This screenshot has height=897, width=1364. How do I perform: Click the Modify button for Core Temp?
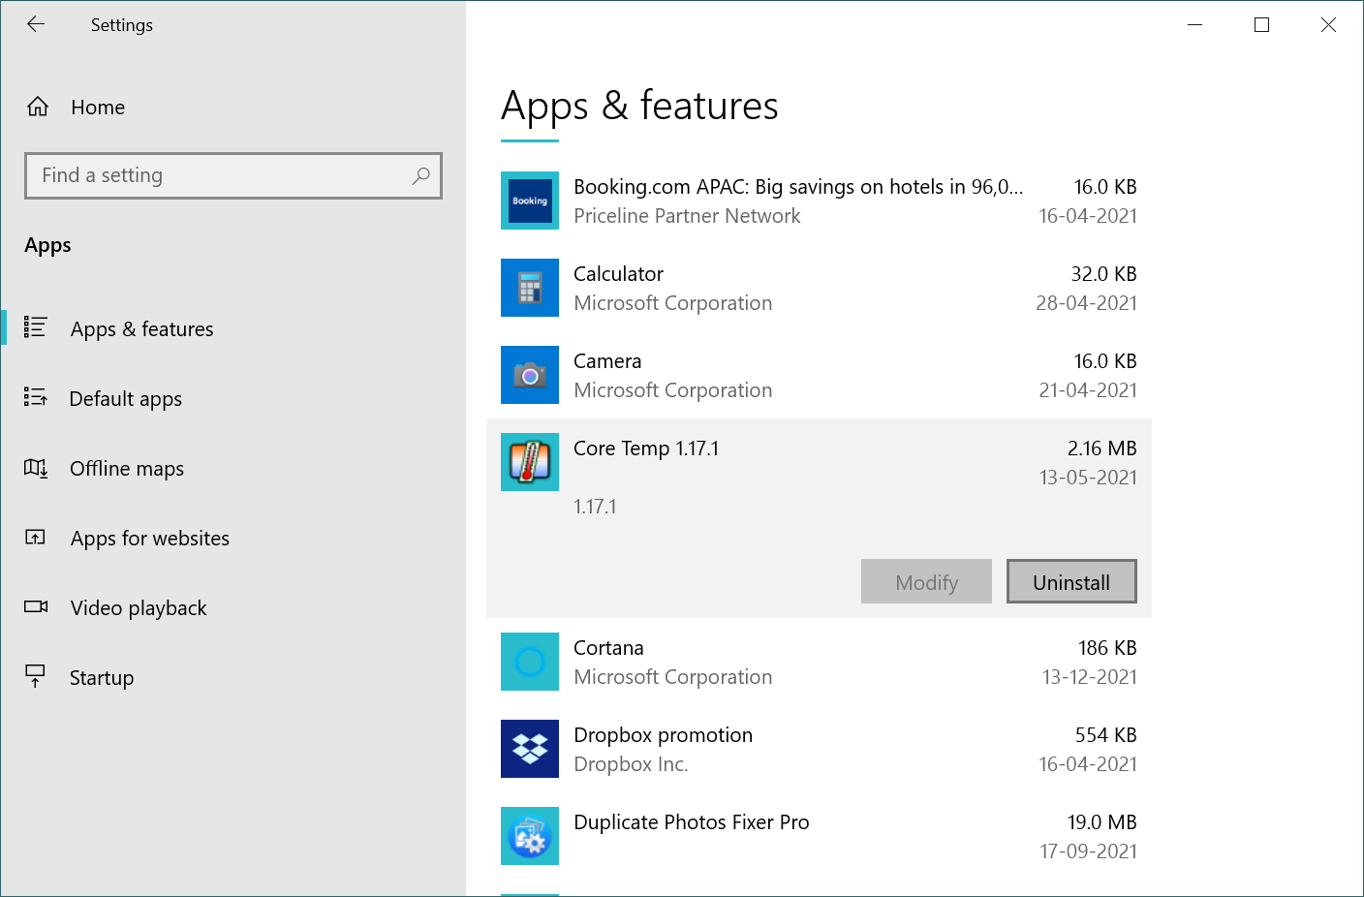(926, 581)
